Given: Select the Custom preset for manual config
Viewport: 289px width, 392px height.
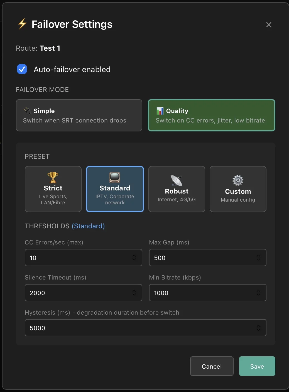Looking at the screenshot, I should (x=238, y=189).
